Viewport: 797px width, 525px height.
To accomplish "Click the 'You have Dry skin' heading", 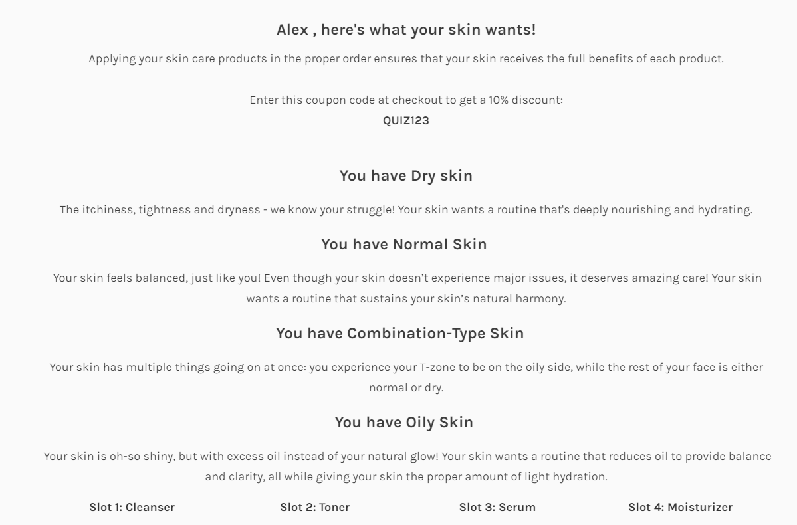I will click(x=406, y=176).
